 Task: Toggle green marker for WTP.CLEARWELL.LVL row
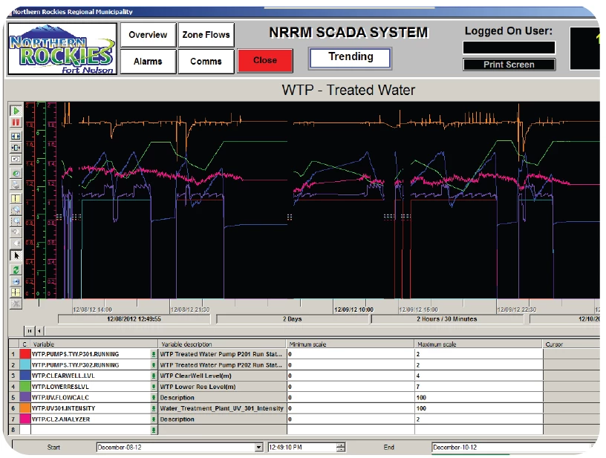tap(154, 376)
